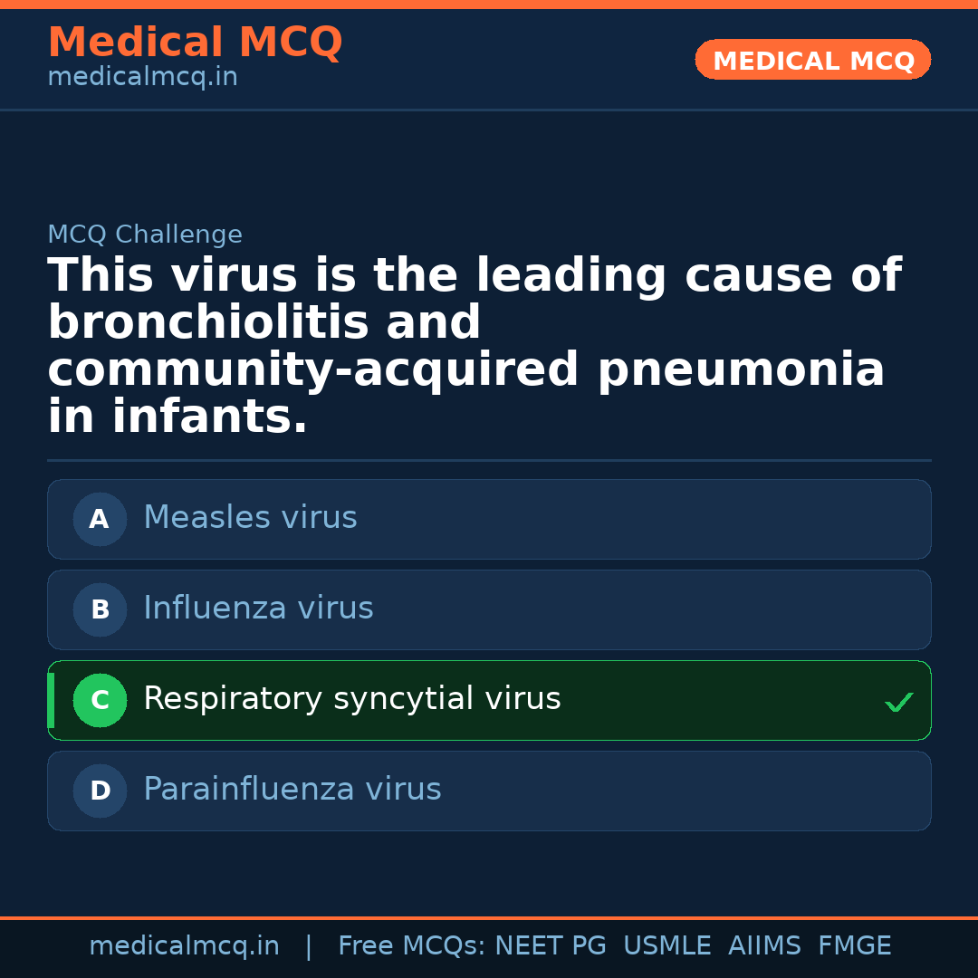The image size is (978, 978).
Task: Click the letter D circle badge
Action: pyautogui.click(x=100, y=791)
